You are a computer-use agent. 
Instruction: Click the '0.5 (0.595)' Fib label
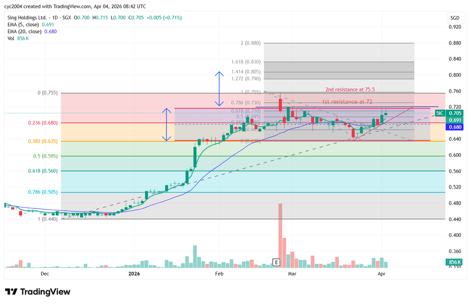[46, 156]
